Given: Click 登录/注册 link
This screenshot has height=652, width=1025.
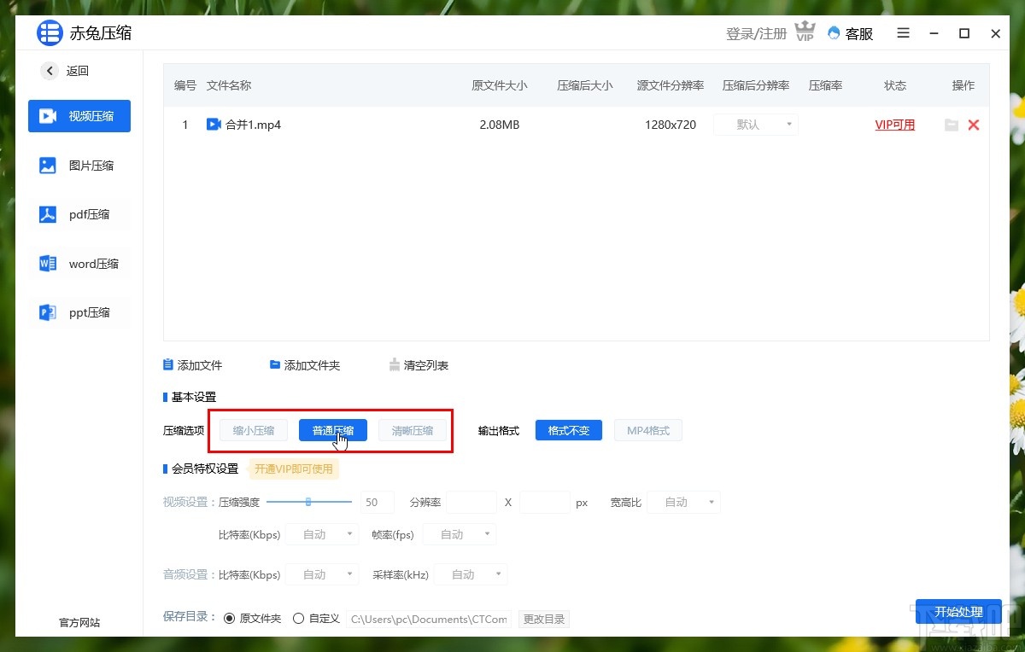Looking at the screenshot, I should click(756, 33).
